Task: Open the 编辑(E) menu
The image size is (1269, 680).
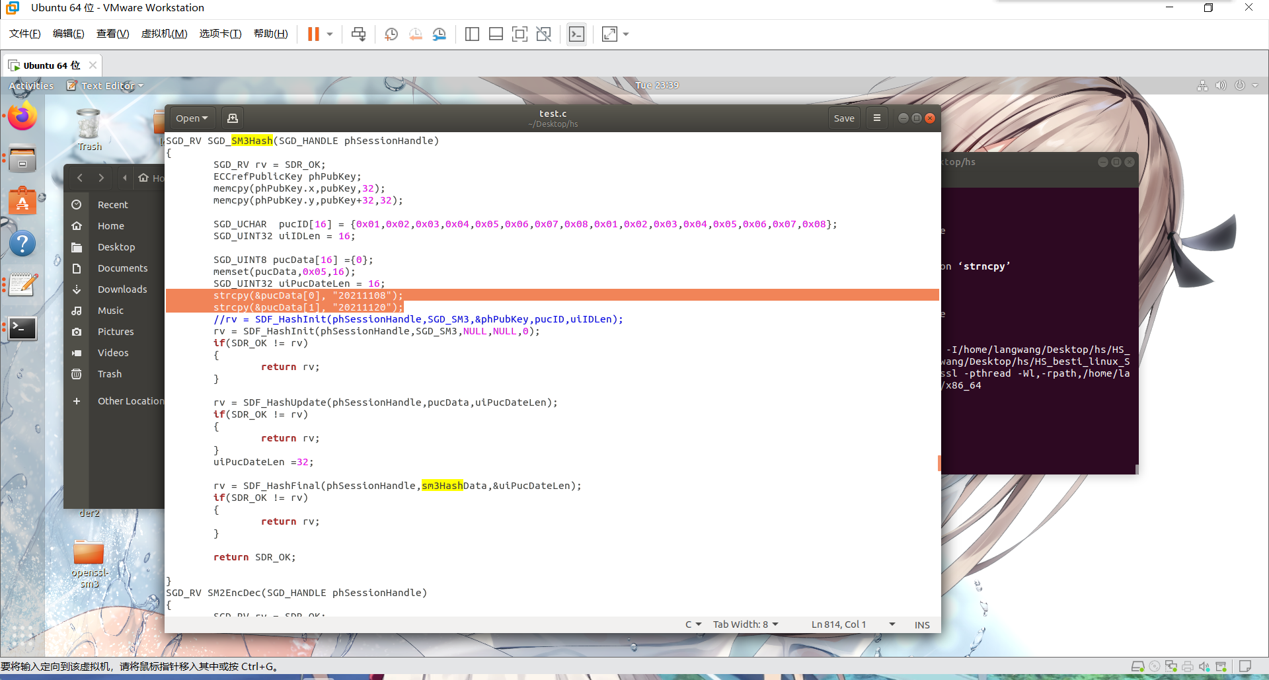Action: click(69, 34)
